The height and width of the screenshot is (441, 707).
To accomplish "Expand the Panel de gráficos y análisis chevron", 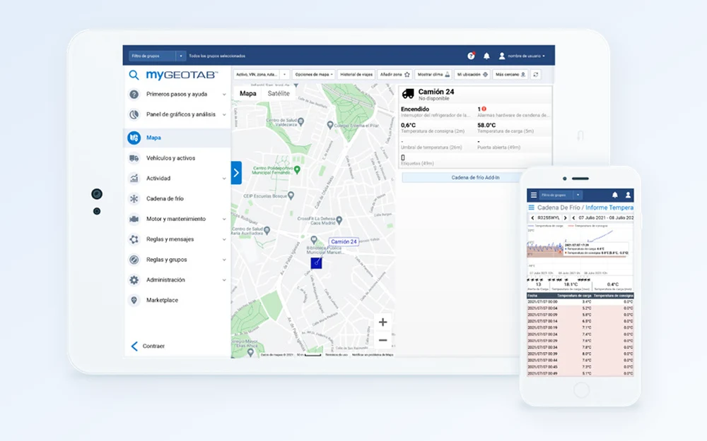I will (224, 115).
